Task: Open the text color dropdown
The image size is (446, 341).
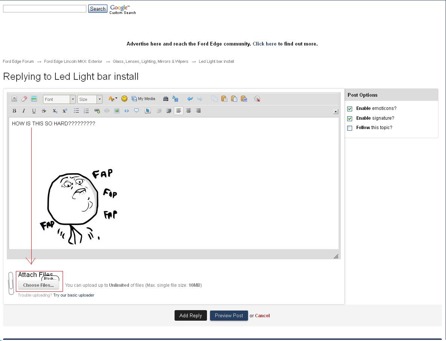Action: [x=113, y=99]
